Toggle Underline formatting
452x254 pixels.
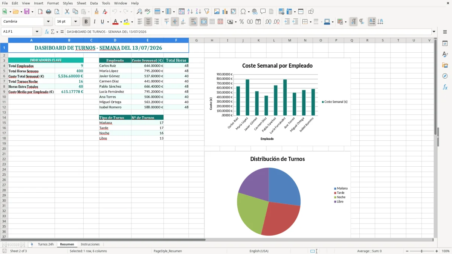click(102, 22)
